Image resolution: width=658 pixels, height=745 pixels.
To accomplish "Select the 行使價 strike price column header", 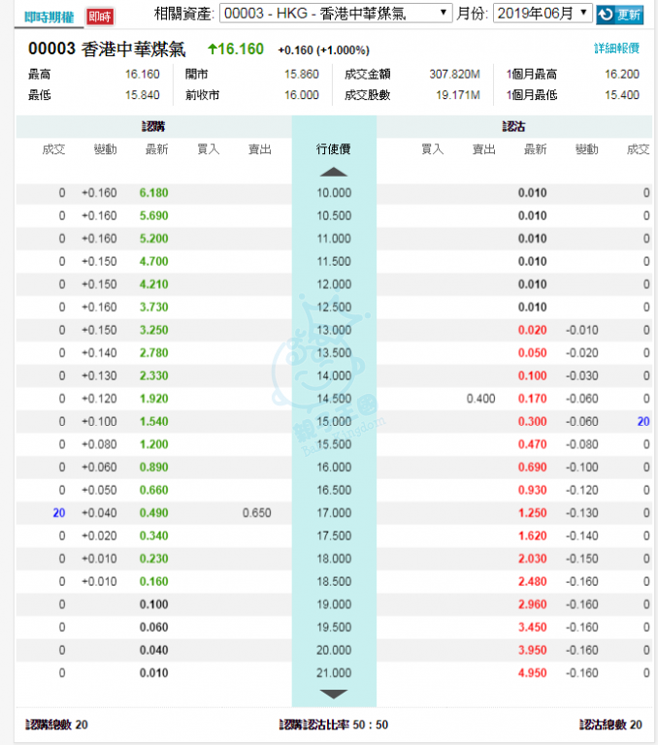I will click(x=333, y=149).
